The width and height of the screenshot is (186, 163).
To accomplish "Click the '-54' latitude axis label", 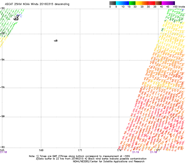I will click(2, 59).
